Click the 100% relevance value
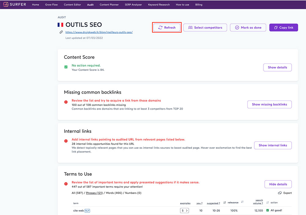 (x=234, y=210)
